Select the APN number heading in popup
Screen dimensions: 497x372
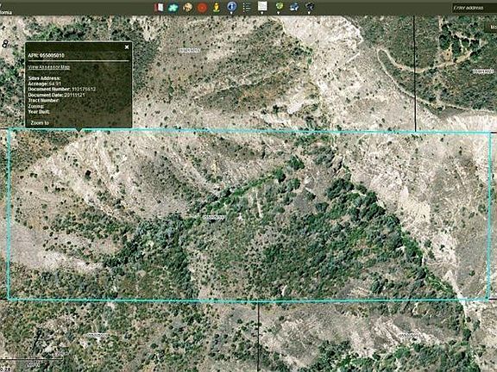coord(47,55)
